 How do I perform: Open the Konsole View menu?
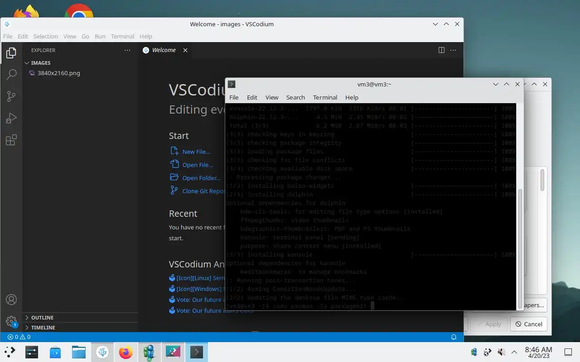pyautogui.click(x=272, y=97)
